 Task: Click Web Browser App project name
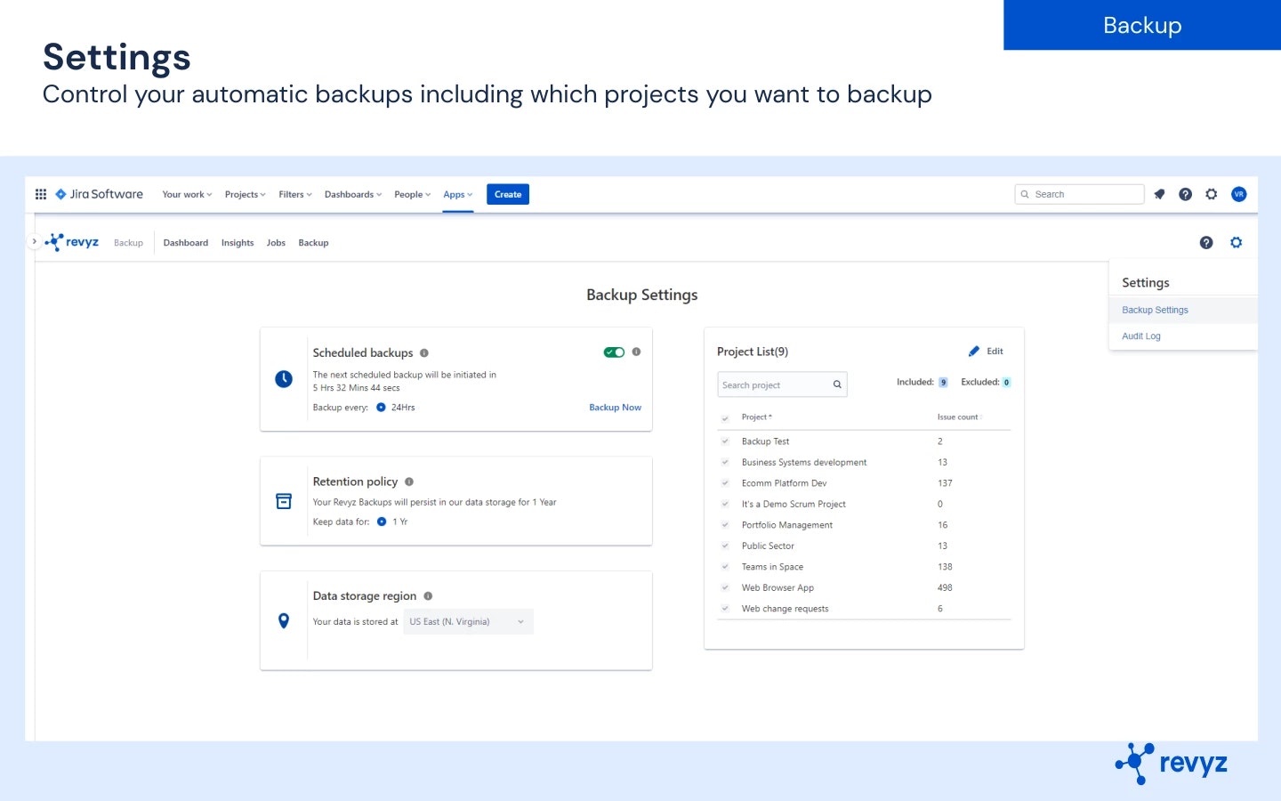(777, 588)
